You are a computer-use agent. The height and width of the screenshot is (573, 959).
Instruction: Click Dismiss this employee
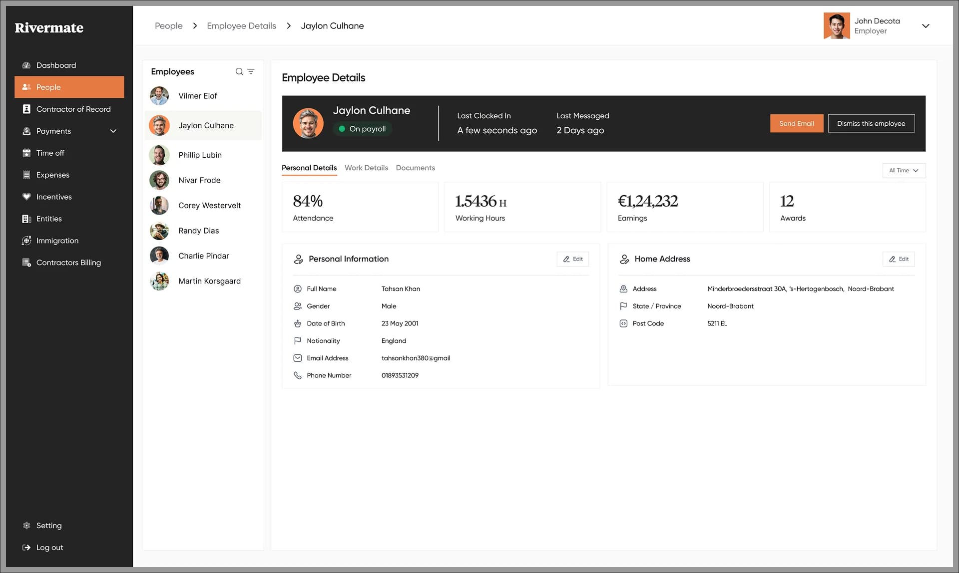[871, 123]
